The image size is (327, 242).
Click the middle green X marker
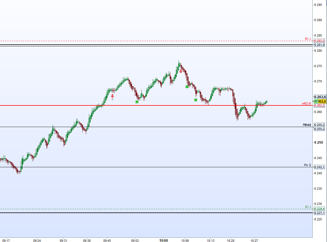pos(187,87)
